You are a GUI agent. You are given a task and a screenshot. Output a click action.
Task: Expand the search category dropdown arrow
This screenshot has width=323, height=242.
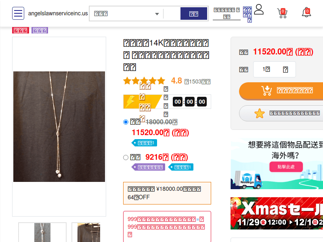pyautogui.click(x=157, y=14)
